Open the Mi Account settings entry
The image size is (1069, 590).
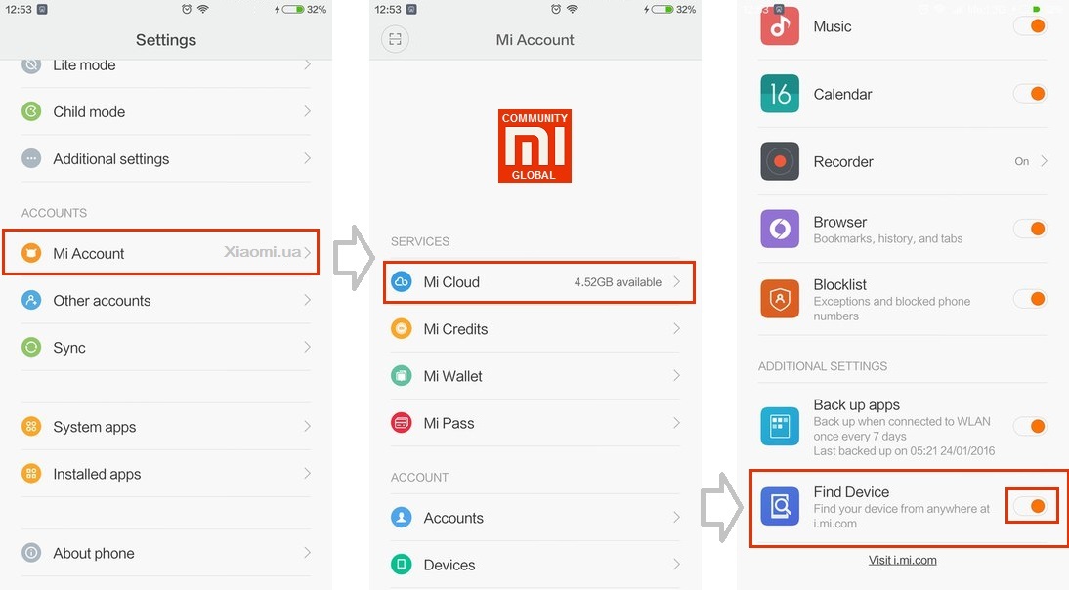[161, 253]
